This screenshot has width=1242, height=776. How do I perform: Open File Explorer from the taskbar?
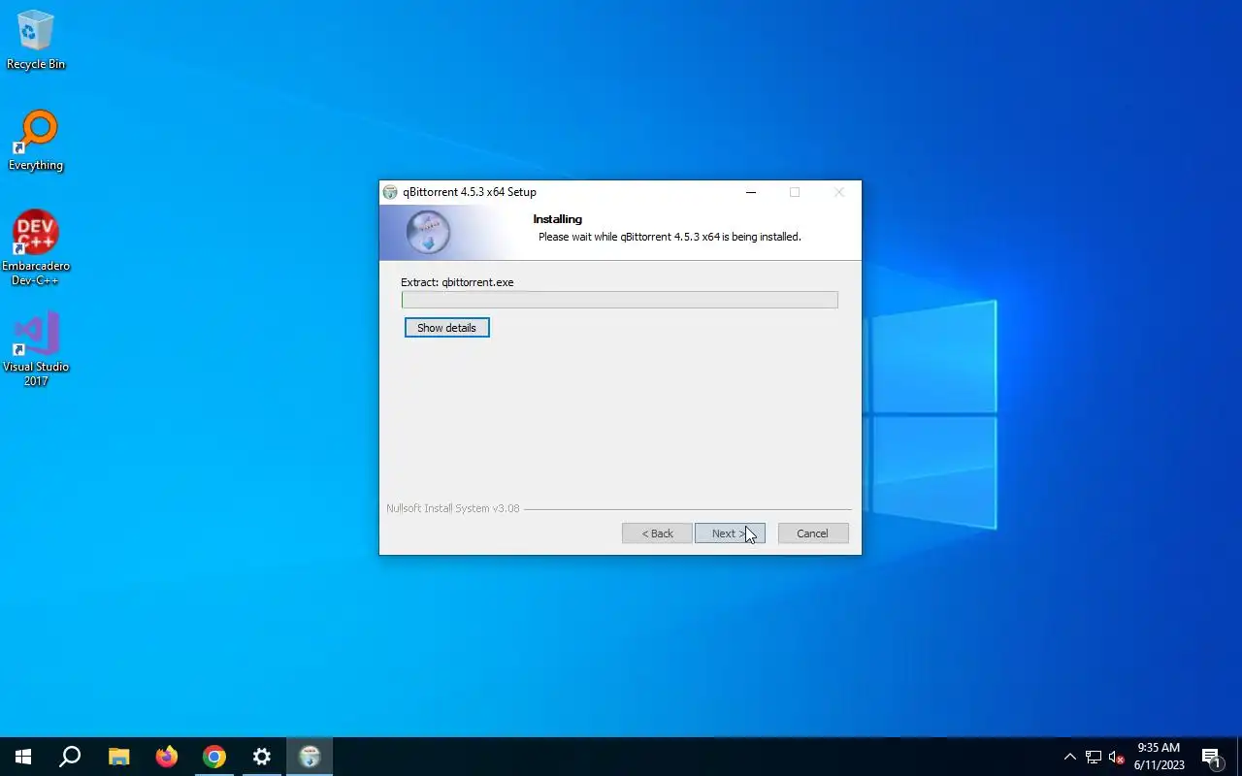118,757
